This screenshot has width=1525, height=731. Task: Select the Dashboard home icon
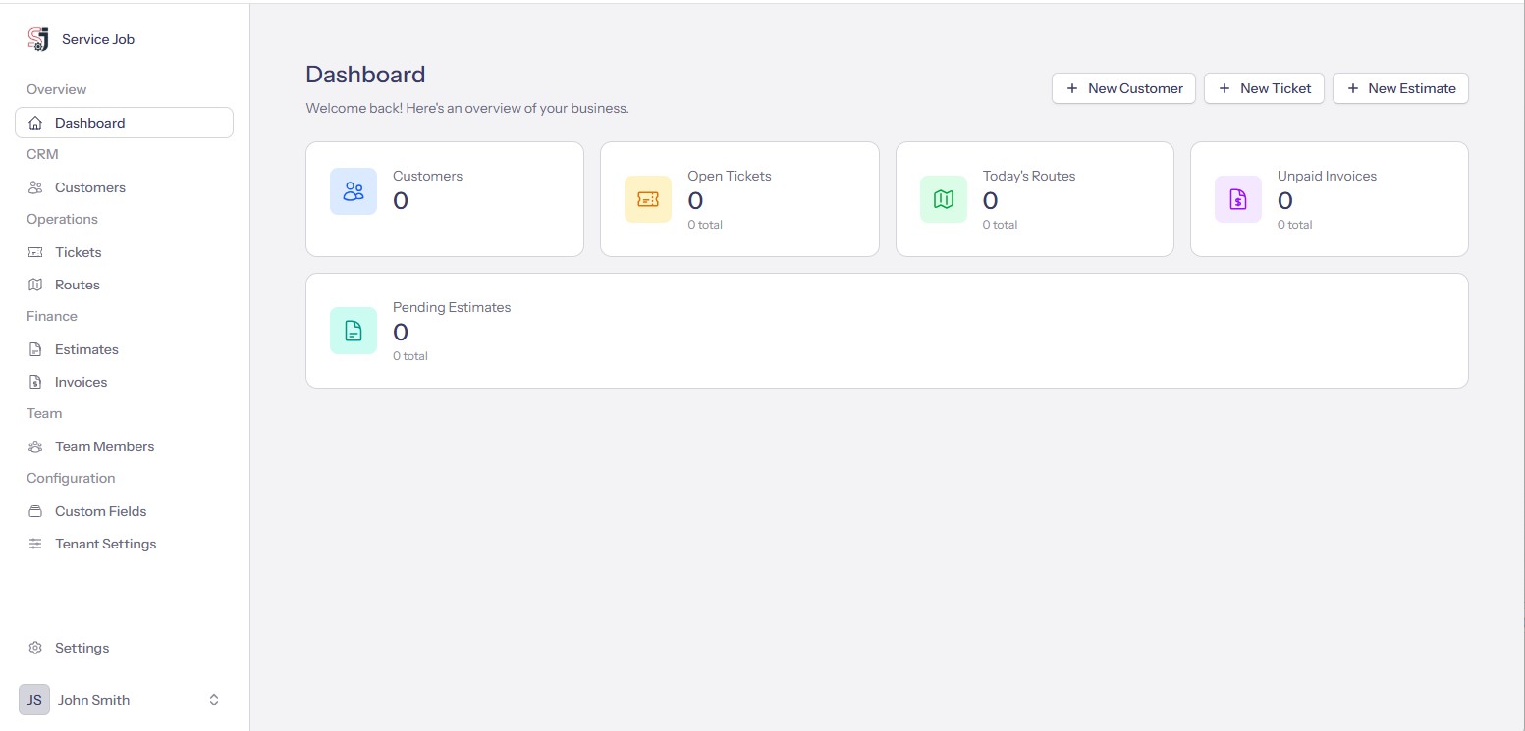coord(35,123)
